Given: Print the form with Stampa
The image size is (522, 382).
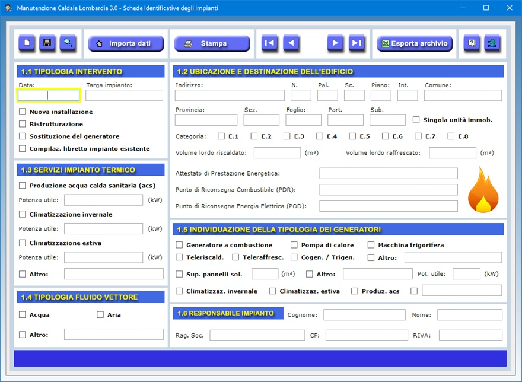Looking at the screenshot, I should click(212, 44).
